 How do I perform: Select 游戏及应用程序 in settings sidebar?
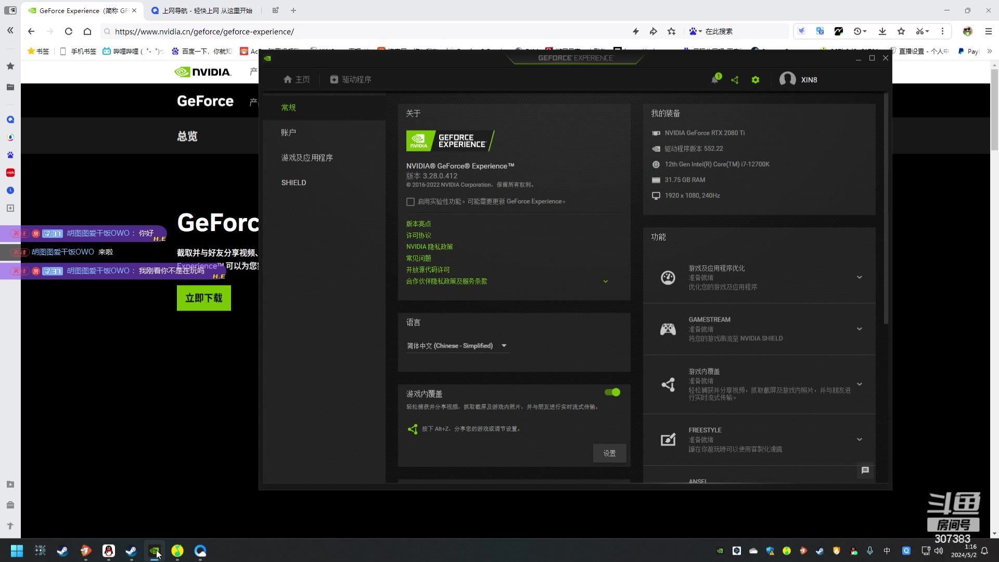pyautogui.click(x=324, y=158)
